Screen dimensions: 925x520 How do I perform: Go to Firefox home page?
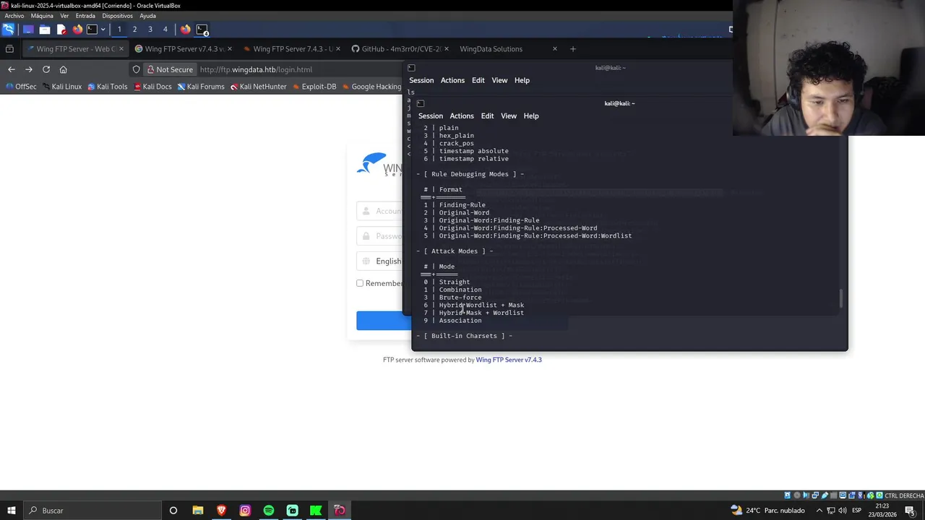64,69
